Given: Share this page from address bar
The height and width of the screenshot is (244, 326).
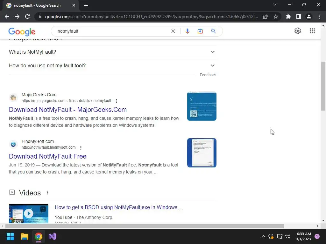Looking at the screenshot, I should coord(266,17).
